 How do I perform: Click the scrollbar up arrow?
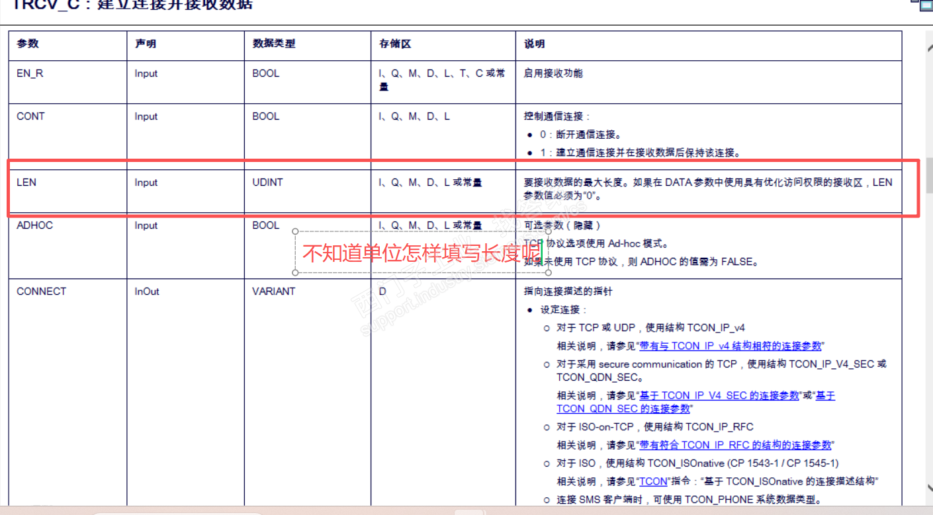[929, 46]
